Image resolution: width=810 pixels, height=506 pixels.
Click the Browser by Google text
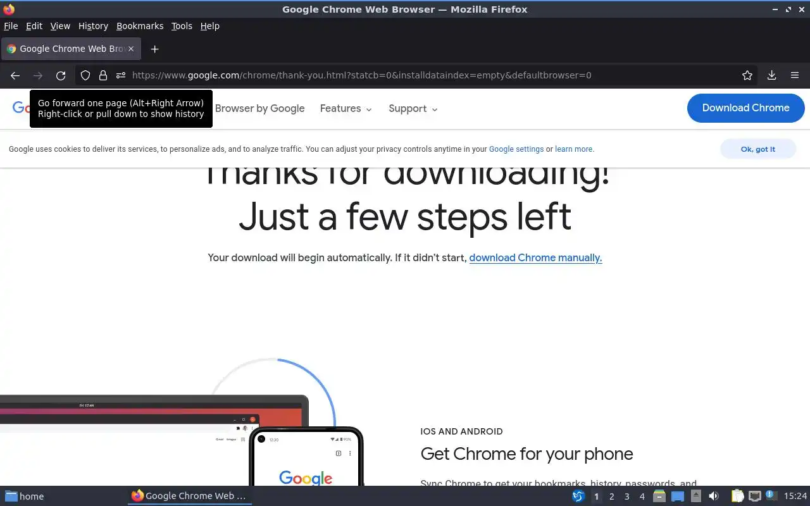pyautogui.click(x=259, y=109)
